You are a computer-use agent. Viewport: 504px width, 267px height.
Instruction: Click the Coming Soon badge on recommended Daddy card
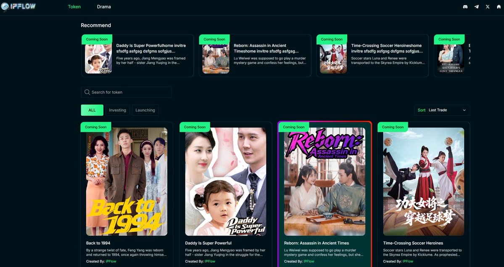pyautogui.click(x=97, y=39)
